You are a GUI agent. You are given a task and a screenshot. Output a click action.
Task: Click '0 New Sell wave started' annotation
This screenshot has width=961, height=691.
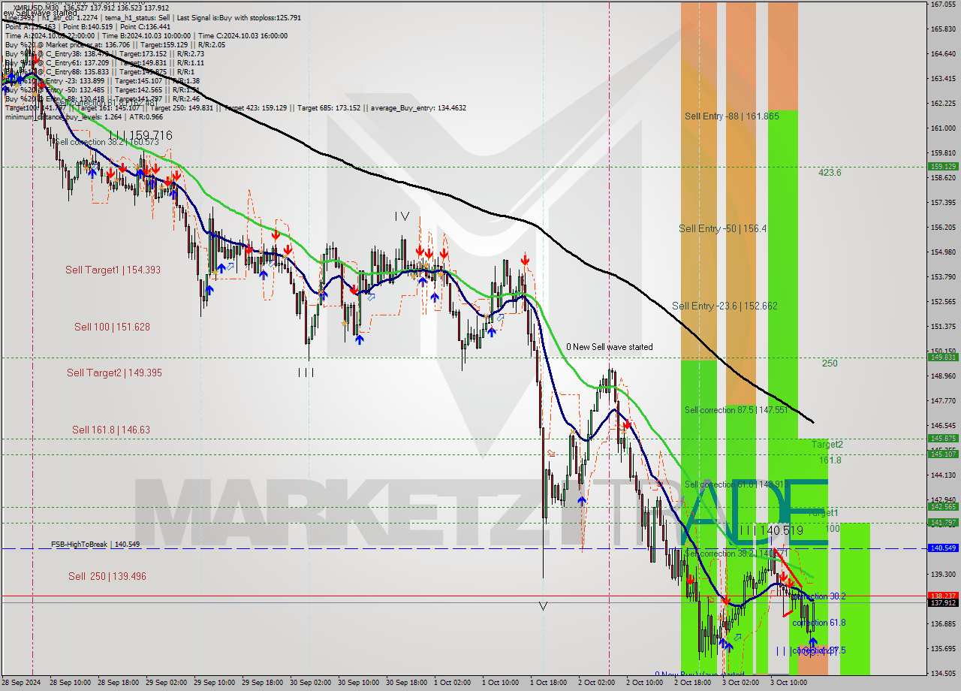[610, 347]
